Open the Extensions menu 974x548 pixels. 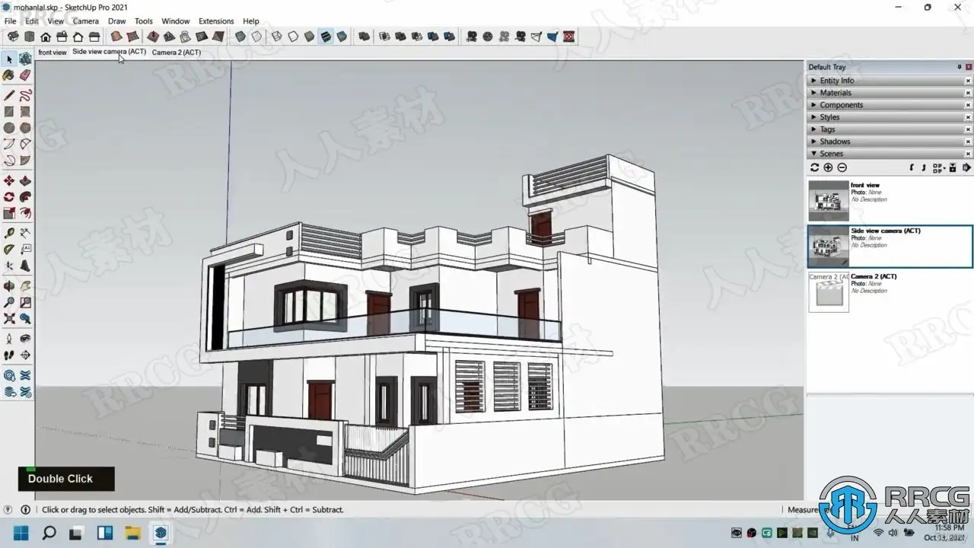click(216, 21)
